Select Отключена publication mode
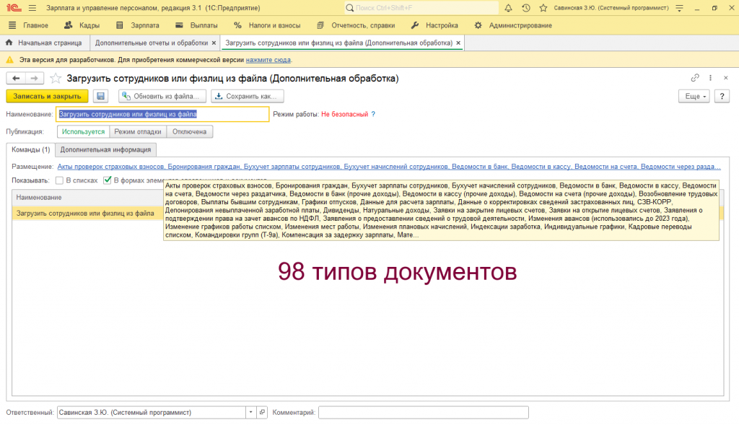Viewport: 739px width, 425px height. 190,132
